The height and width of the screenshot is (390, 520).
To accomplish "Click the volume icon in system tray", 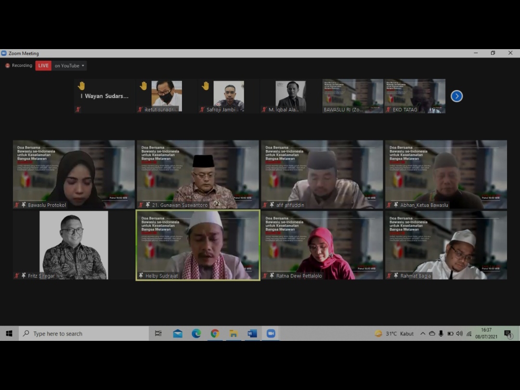I will click(x=459, y=334).
